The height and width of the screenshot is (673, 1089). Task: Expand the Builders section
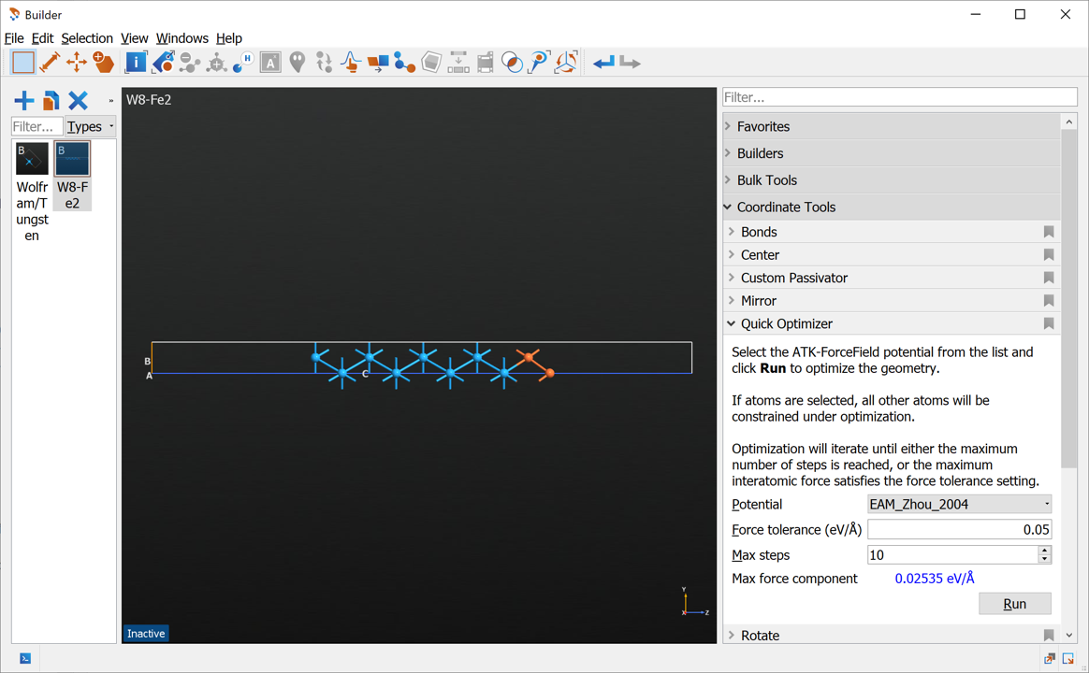(x=760, y=153)
